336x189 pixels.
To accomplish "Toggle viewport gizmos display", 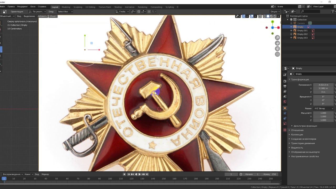I will [x=244, y=16].
